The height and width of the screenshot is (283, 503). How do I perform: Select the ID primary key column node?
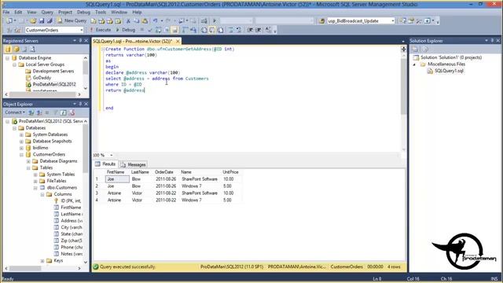tap(71, 201)
